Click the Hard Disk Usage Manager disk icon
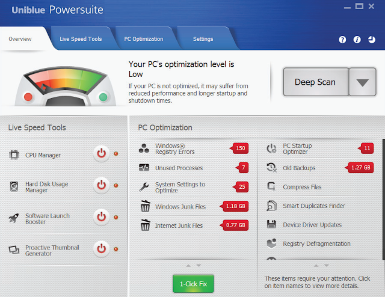This screenshot has height=297, width=385. pos(14,186)
